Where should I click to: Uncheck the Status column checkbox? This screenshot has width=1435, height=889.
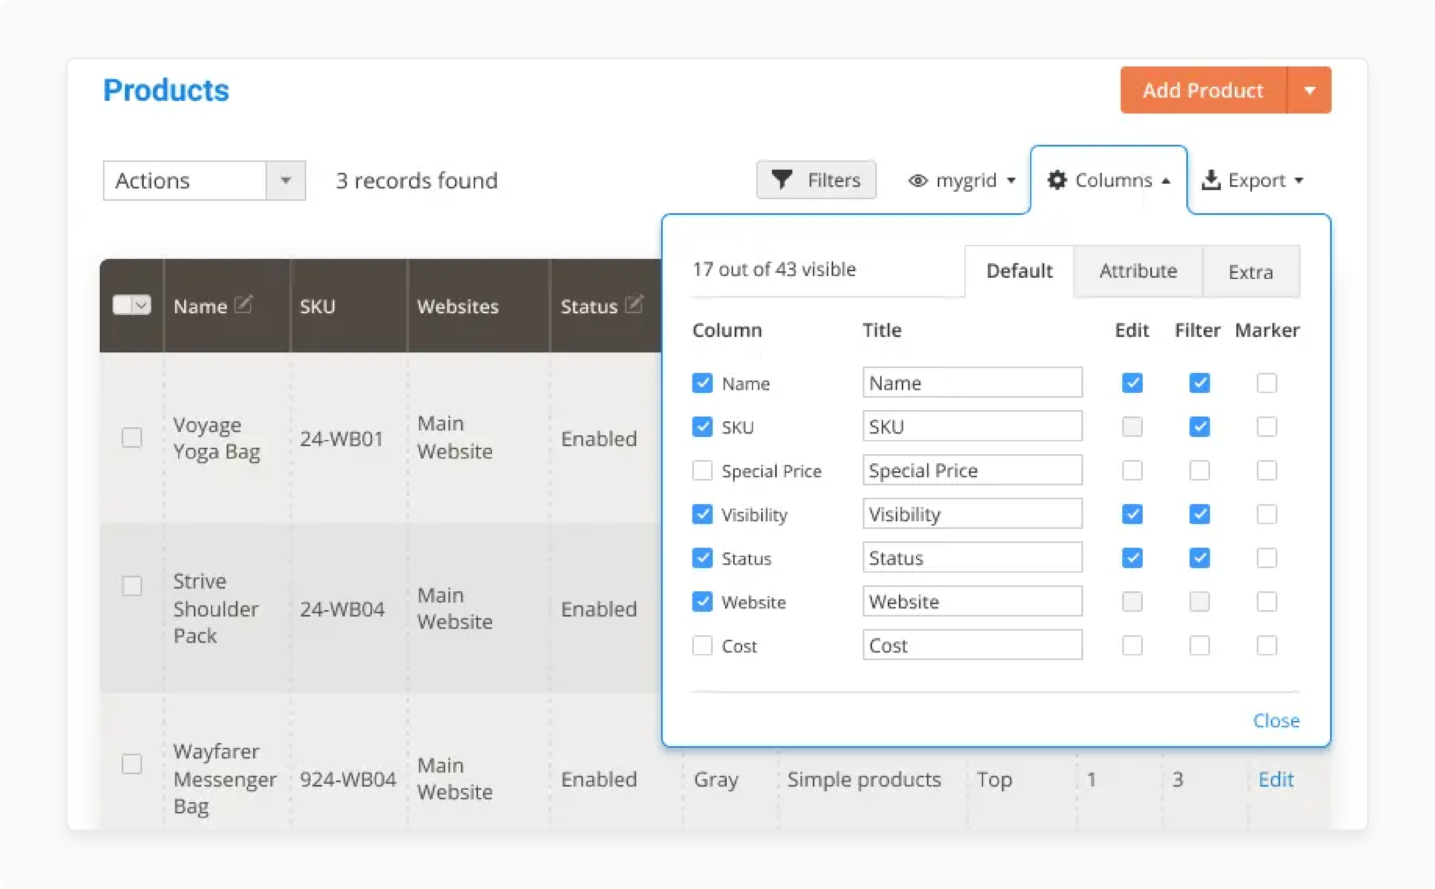702,557
